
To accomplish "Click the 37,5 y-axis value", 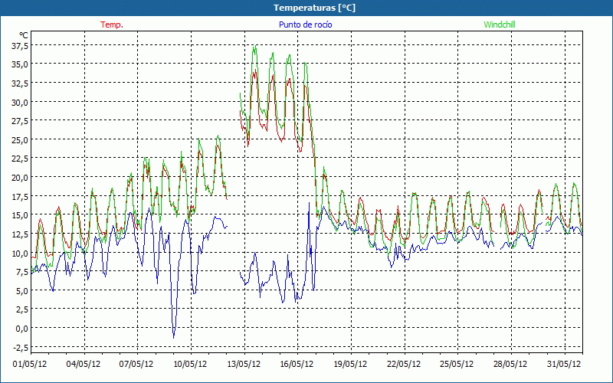I will tap(21, 46).
